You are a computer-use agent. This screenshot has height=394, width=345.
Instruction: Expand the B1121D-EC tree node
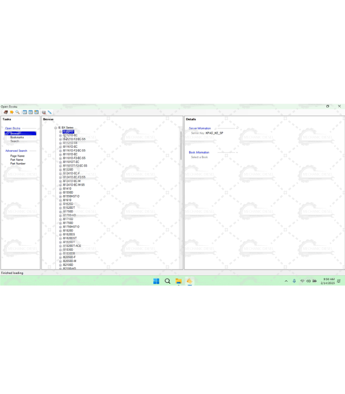(x=60, y=135)
